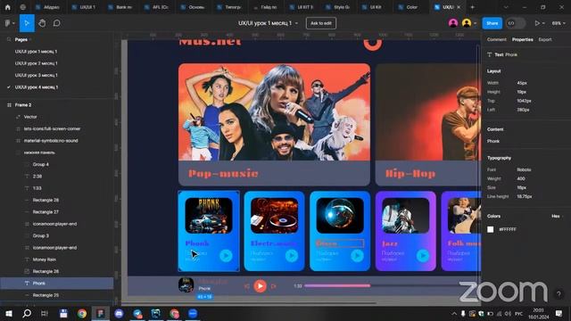Select the Hand tool
The width and height of the screenshot is (571, 321).
(42, 23)
